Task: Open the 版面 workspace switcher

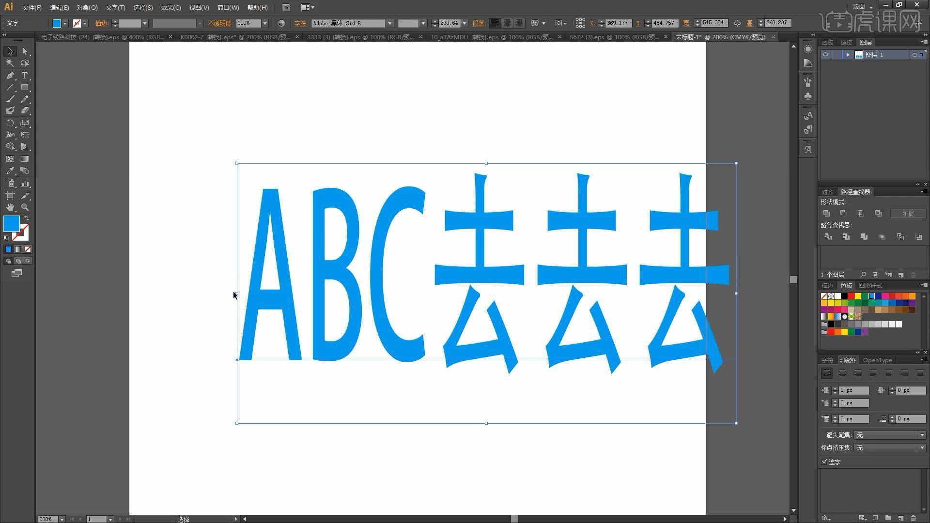Action: click(863, 7)
